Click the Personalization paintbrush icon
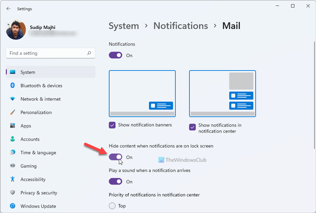This screenshot has height=213, width=316. (x=13, y=112)
